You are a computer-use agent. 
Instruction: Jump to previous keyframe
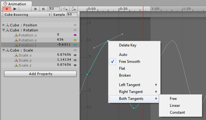[x=35, y=9]
